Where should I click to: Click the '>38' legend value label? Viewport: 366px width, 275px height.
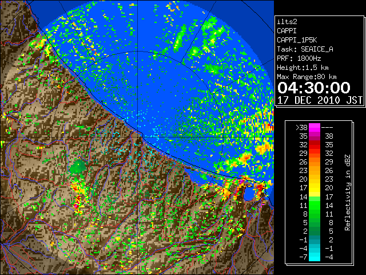click(x=301, y=127)
